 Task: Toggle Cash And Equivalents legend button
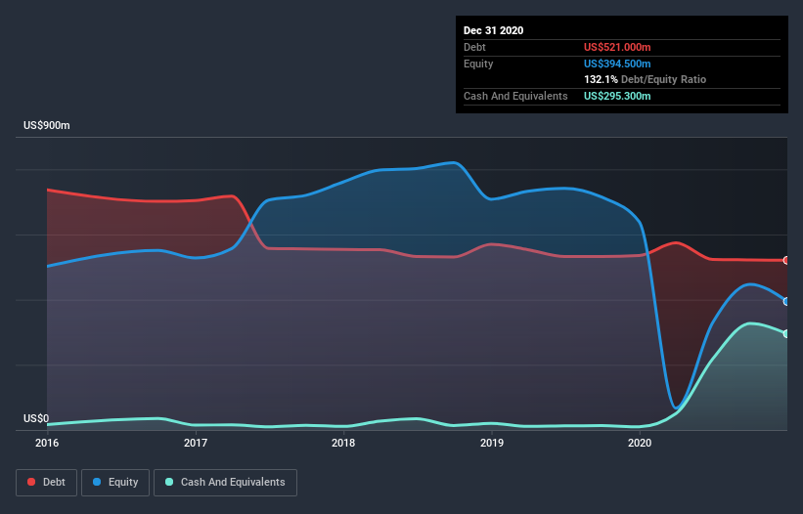pyautogui.click(x=225, y=483)
